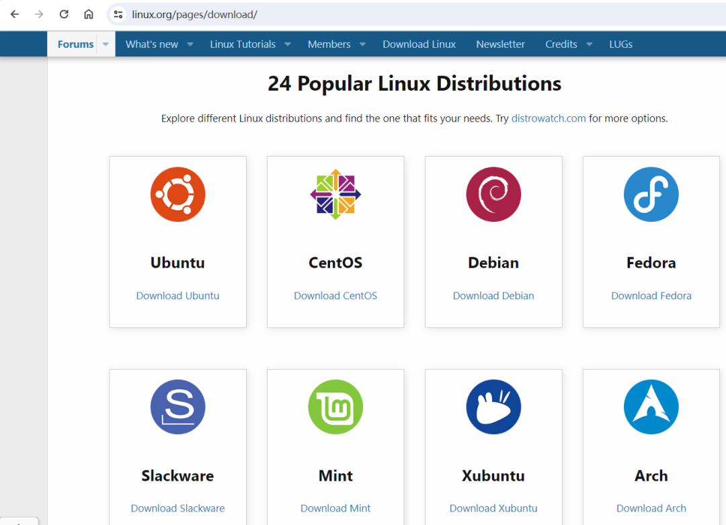Click the Slackware card title
The height and width of the screenshot is (525, 726).
tap(177, 476)
